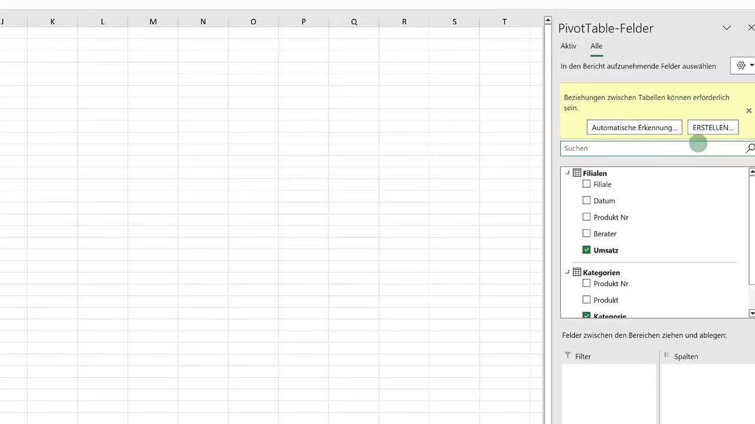755x424 pixels.
Task: Uncheck the Umsatz field checkbox
Action: click(586, 250)
